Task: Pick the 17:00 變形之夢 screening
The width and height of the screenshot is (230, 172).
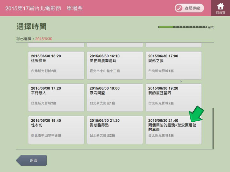Action: (x=173, y=65)
